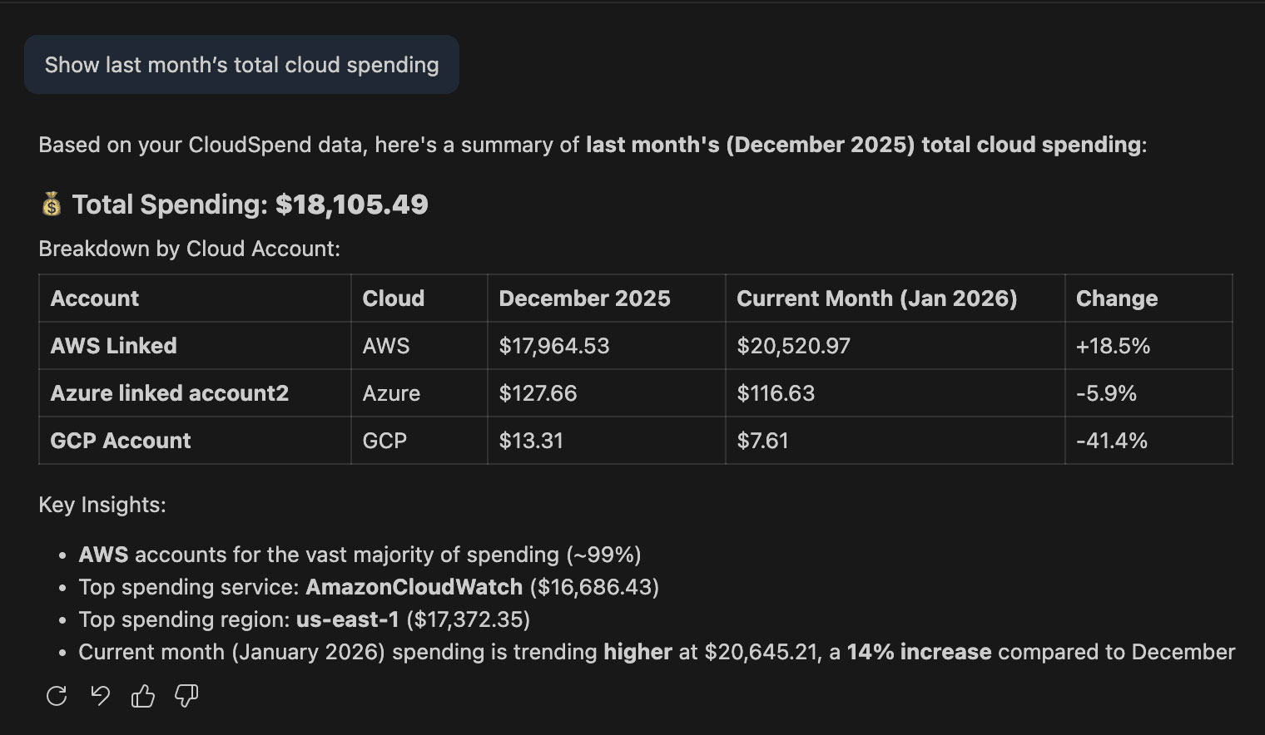Click the December 2025 column header
Image resolution: width=1265 pixels, height=735 pixels.
tap(584, 298)
